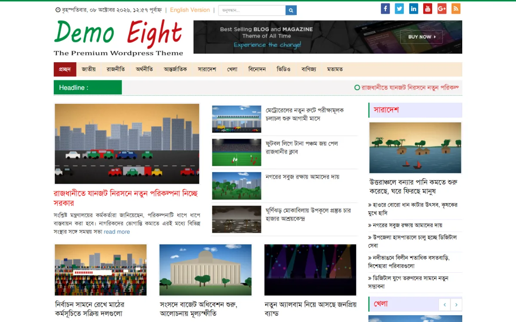The image size is (516, 322).
Task: Click the Demo Eight site logo
Action: pyautogui.click(x=118, y=38)
